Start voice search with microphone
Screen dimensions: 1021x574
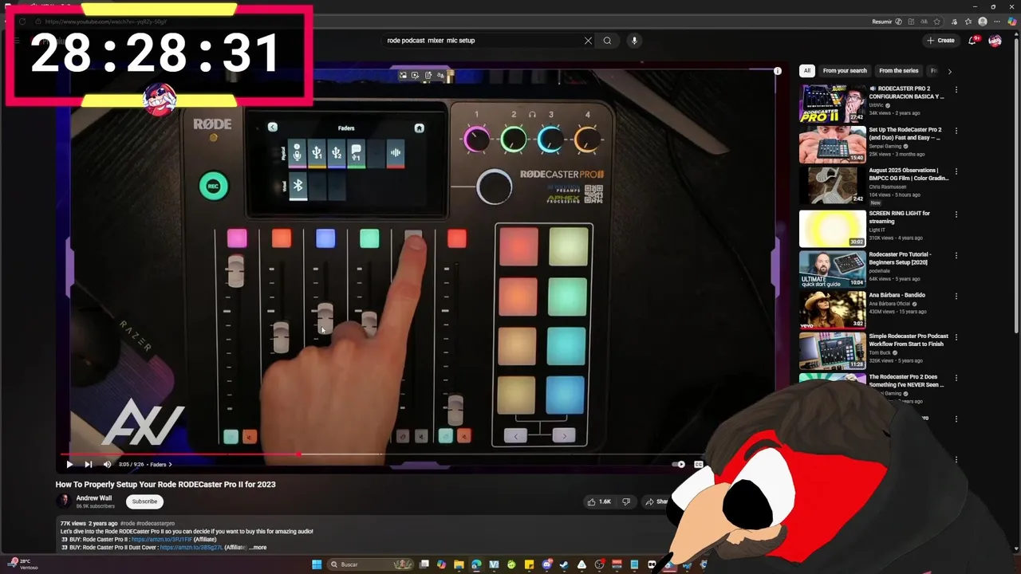pyautogui.click(x=634, y=41)
